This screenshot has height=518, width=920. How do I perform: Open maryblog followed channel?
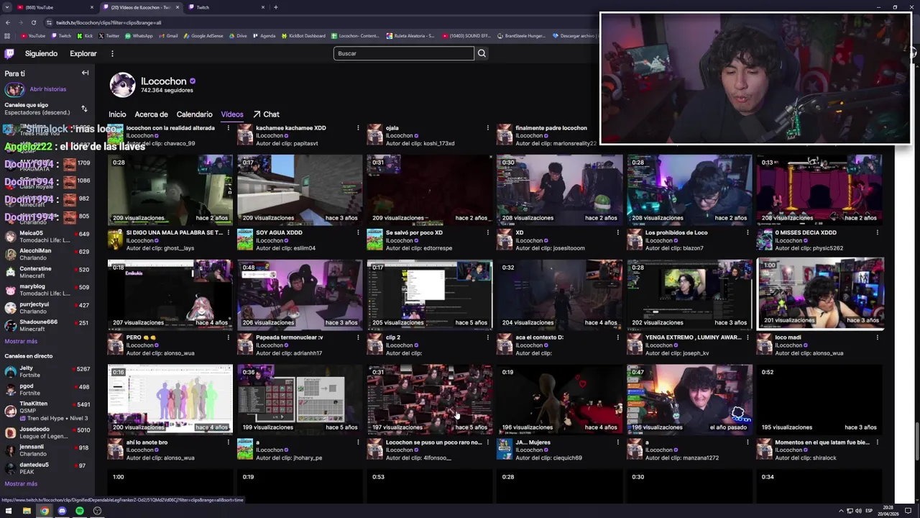tap(47, 290)
